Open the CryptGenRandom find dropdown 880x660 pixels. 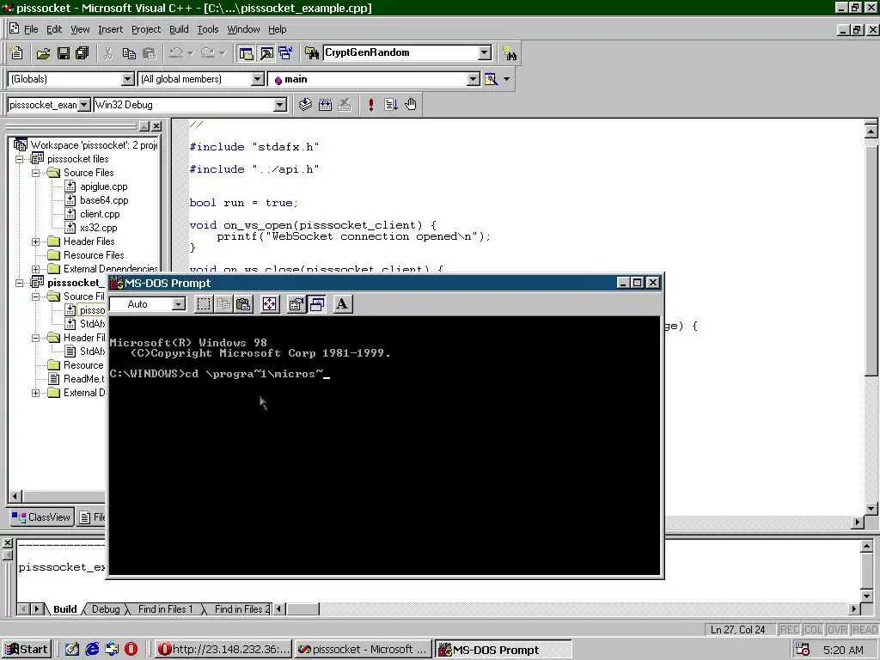point(485,52)
